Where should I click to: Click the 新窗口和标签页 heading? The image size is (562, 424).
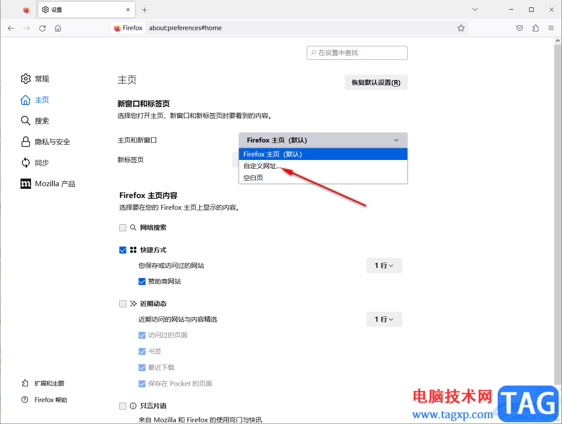pos(144,104)
